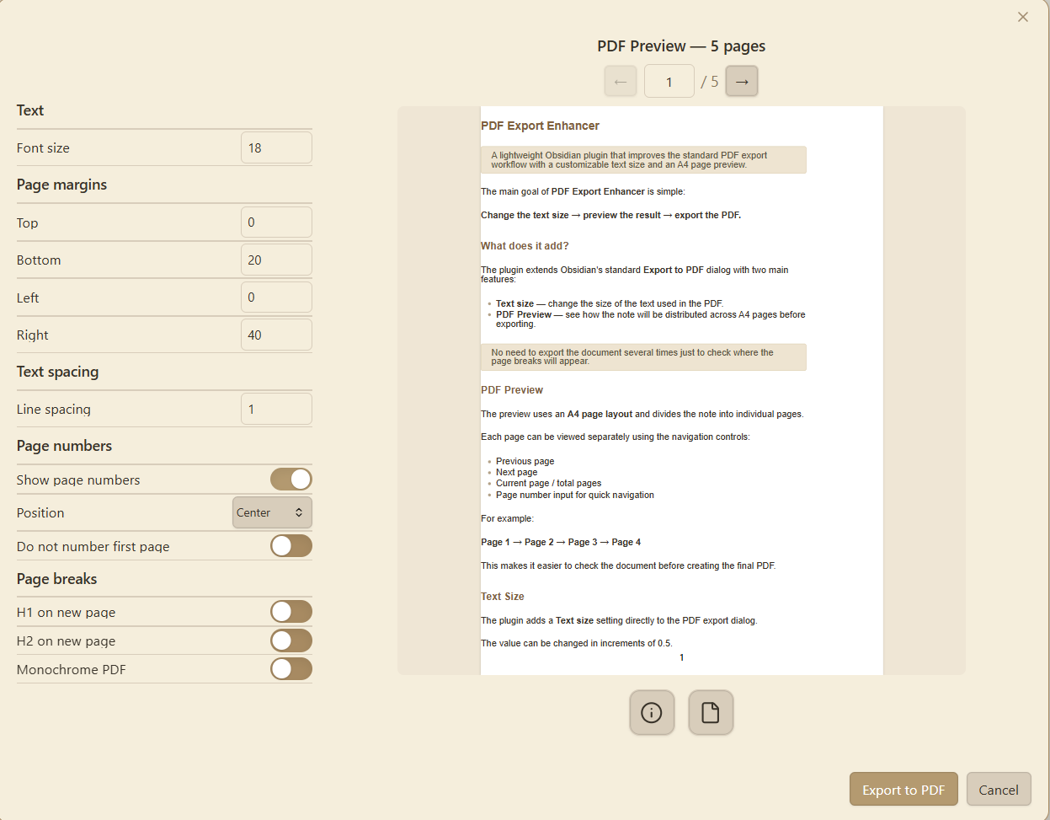Click the Top margin input
The width and height of the screenshot is (1050, 820).
tap(276, 222)
